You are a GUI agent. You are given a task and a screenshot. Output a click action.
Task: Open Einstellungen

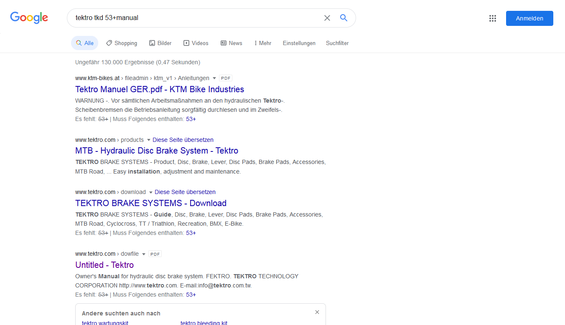299,43
